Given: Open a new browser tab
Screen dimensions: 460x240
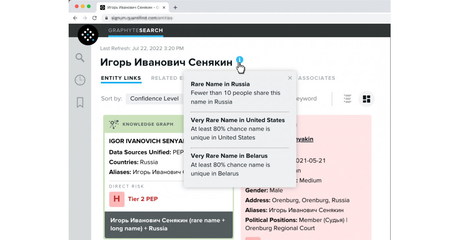Looking at the screenshot, I should (175, 7).
